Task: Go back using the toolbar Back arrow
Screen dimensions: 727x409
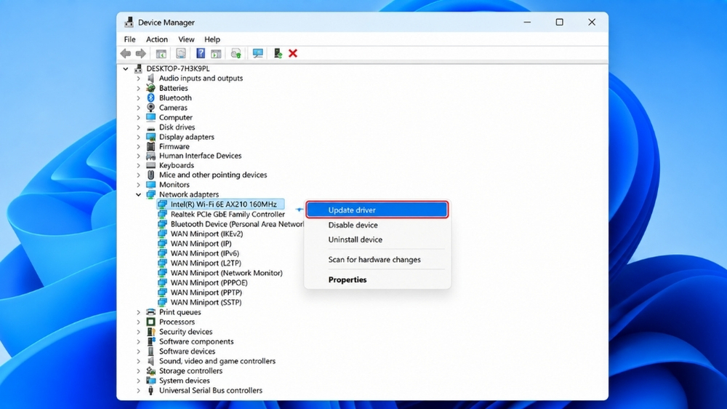Action: pos(126,53)
